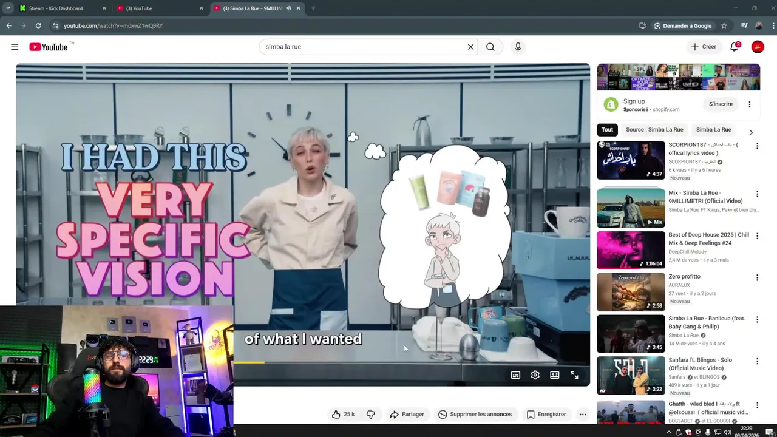Select the 'Simba La Rue' filter chip

click(x=713, y=130)
